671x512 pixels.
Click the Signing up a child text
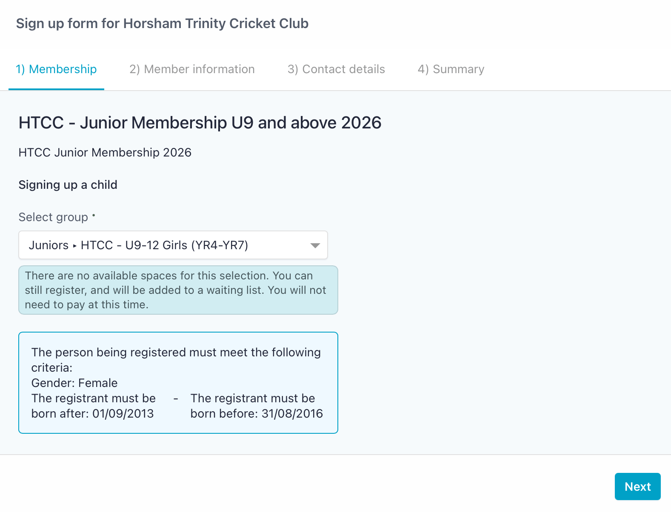(x=68, y=185)
